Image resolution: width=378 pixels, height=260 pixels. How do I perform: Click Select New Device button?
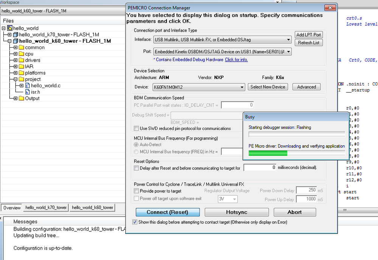pyautogui.click(x=268, y=87)
